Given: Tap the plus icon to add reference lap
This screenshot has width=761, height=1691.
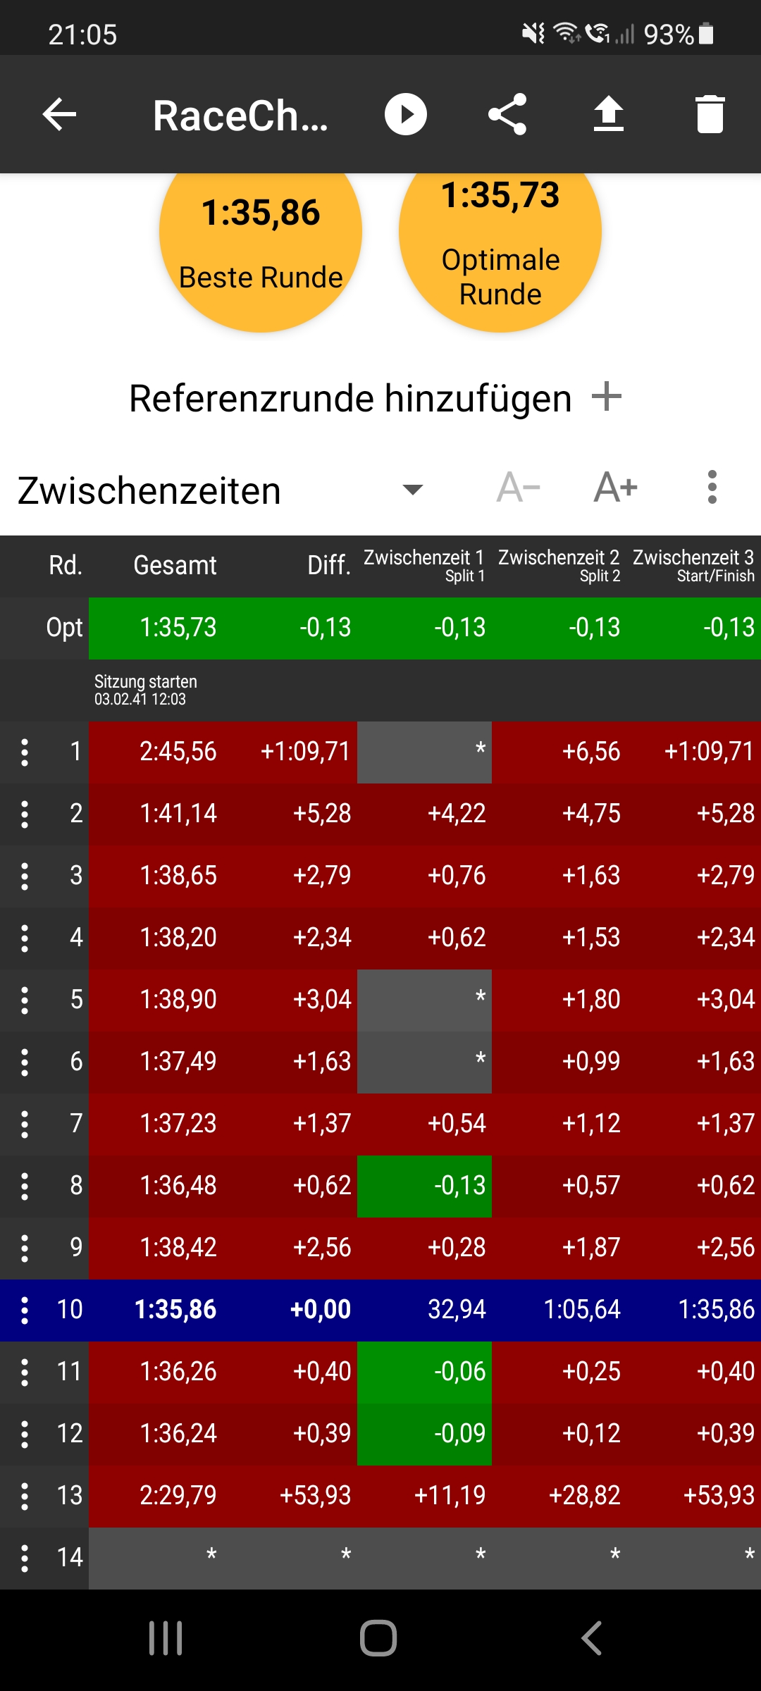Looking at the screenshot, I should click(607, 397).
